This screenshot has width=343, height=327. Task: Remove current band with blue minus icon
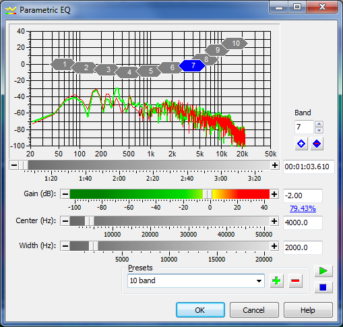[317, 144]
